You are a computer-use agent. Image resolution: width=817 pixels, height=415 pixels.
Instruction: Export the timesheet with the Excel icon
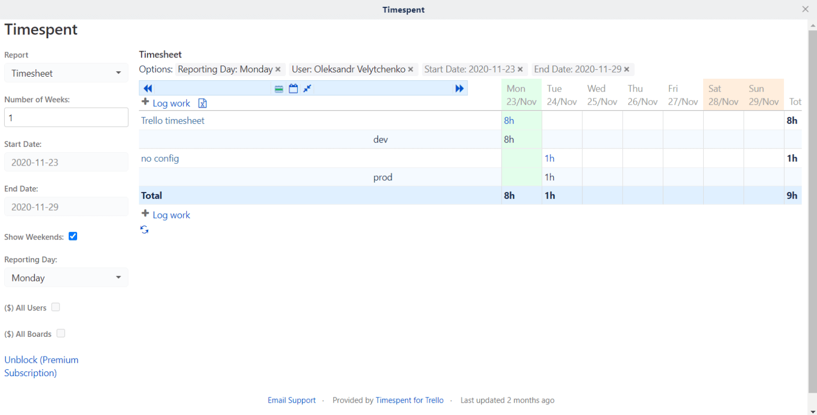202,103
